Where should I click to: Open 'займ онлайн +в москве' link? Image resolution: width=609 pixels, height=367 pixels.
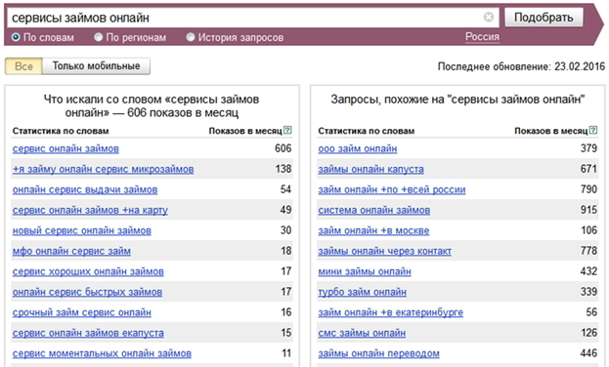click(x=373, y=230)
